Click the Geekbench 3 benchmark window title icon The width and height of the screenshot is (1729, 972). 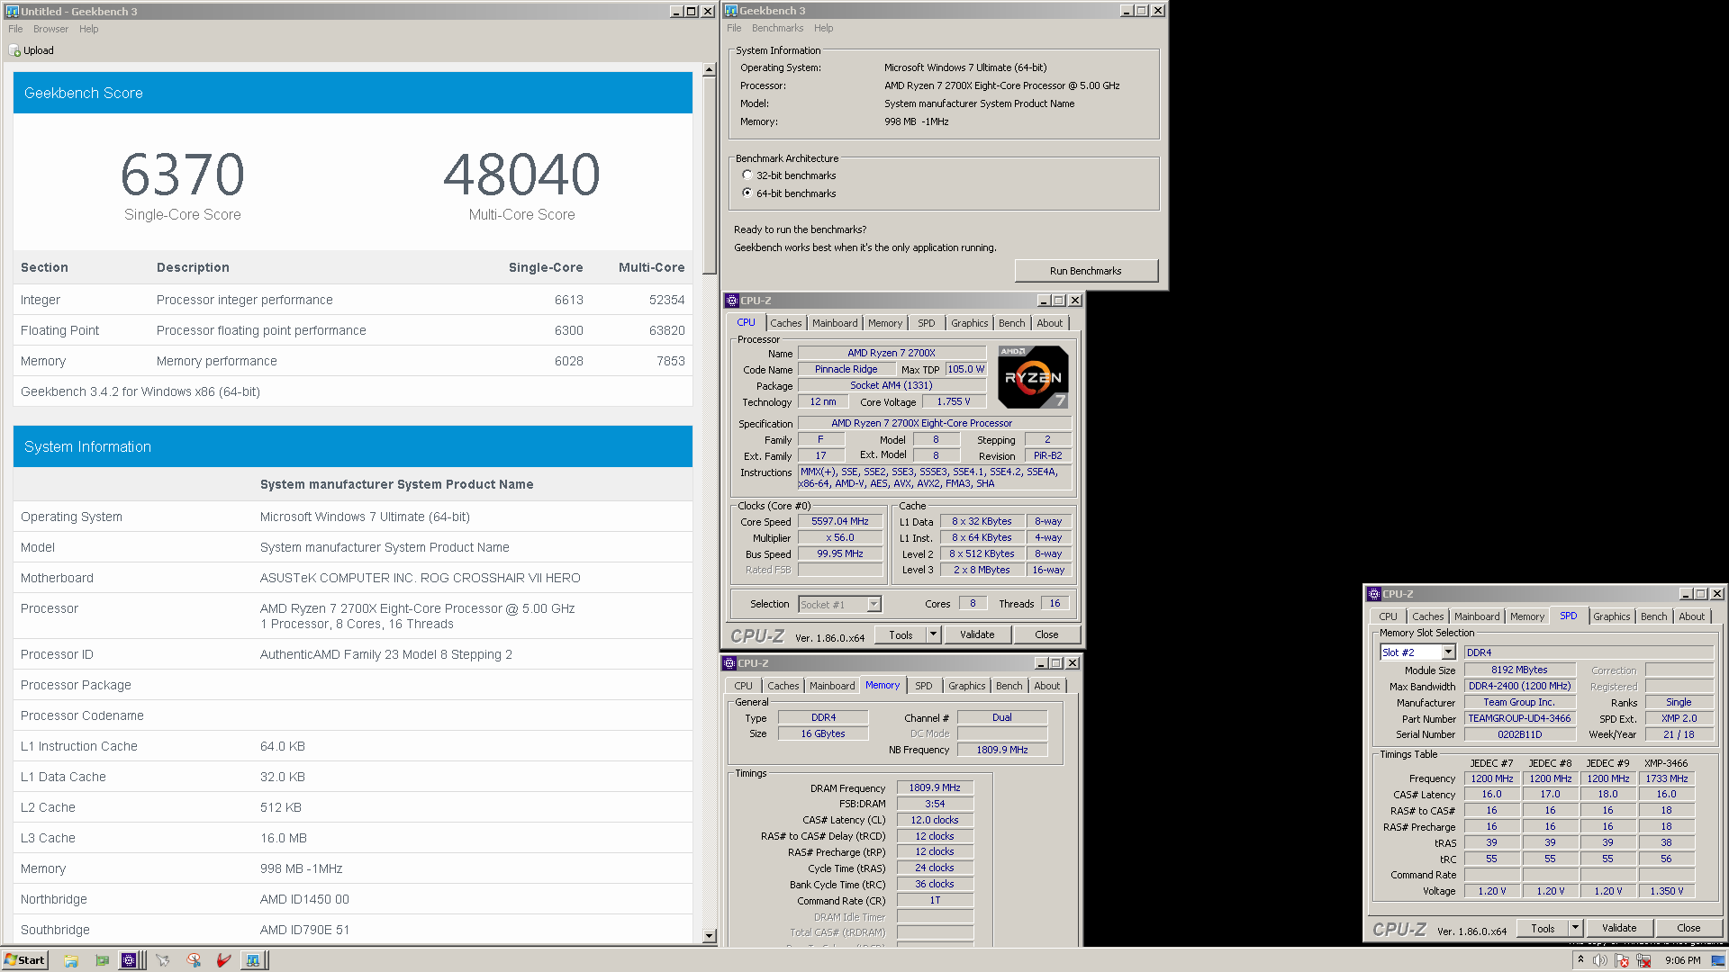click(x=731, y=11)
